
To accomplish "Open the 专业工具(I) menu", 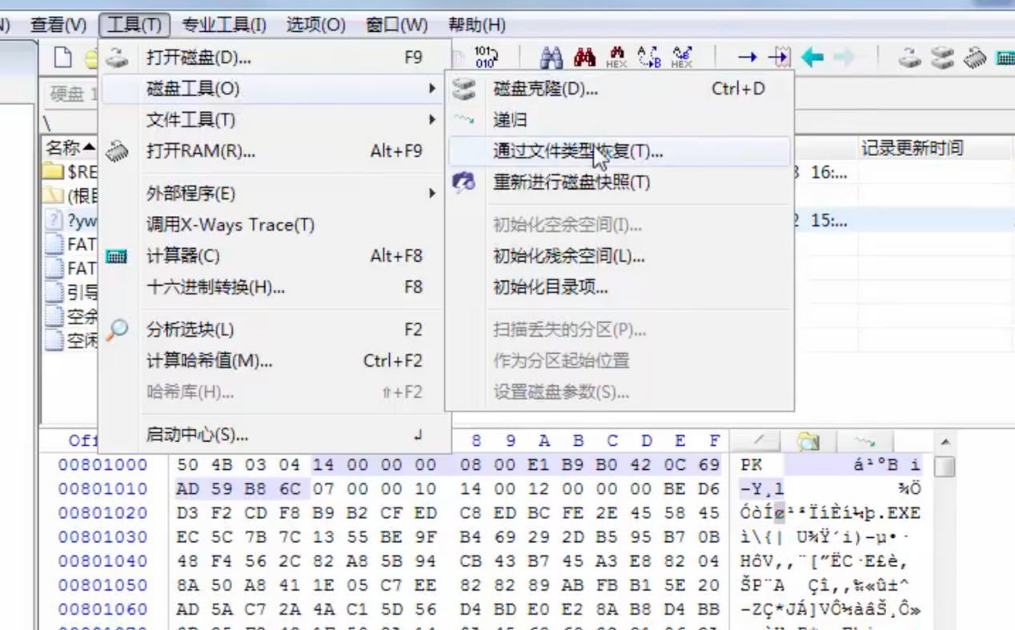I will 224,25.
